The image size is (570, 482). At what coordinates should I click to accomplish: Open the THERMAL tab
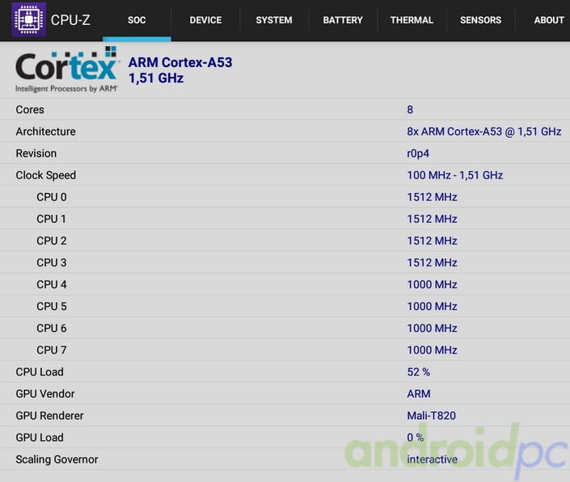[412, 20]
